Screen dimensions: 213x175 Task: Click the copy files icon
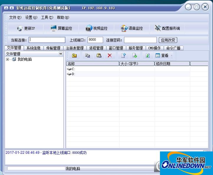(87, 56)
